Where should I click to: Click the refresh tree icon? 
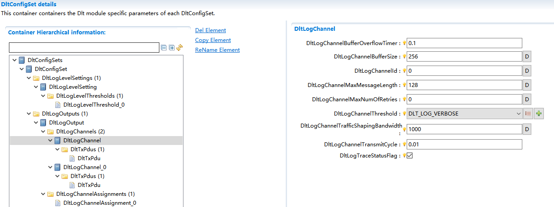tap(180, 47)
